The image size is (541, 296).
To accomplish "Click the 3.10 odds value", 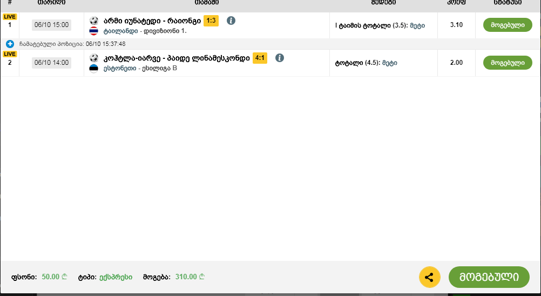I will (456, 25).
